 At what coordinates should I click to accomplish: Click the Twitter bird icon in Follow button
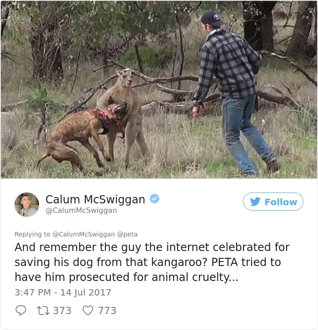(255, 202)
